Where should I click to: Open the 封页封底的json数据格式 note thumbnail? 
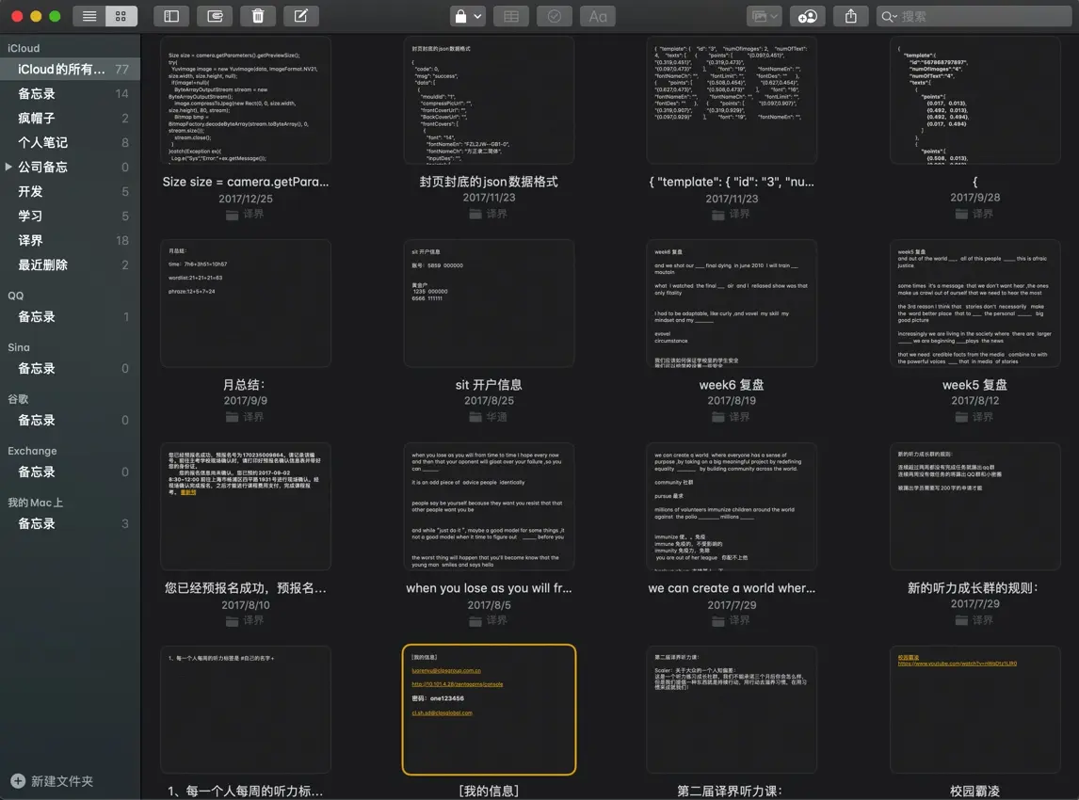[489, 100]
